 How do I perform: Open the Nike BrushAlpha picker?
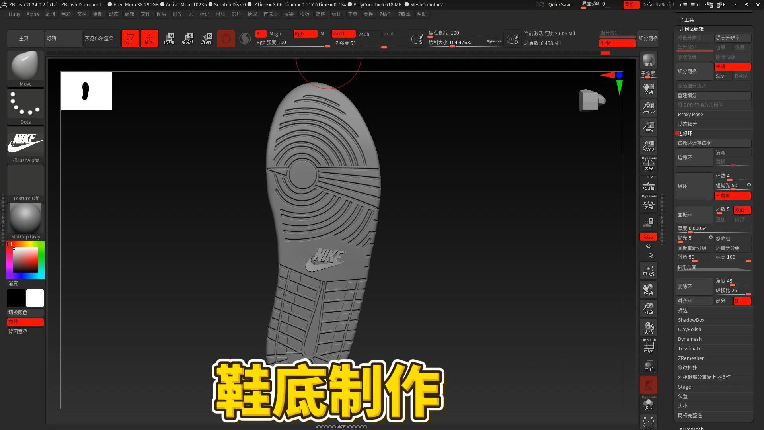pyautogui.click(x=25, y=145)
